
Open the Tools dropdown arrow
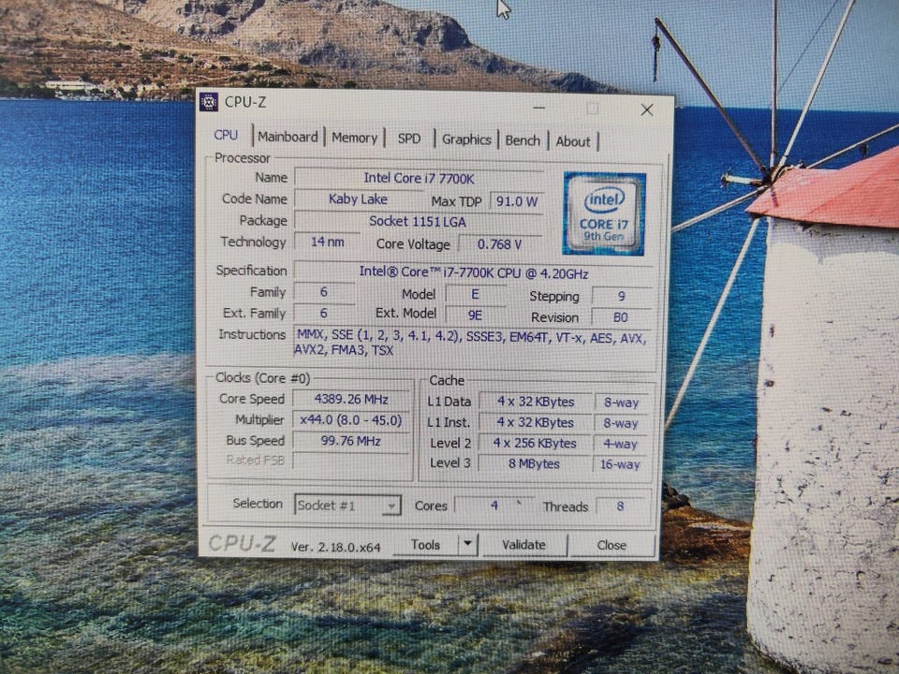[468, 544]
